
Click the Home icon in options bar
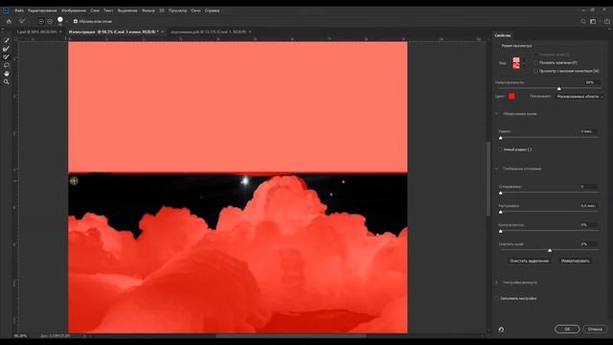pos(9,21)
